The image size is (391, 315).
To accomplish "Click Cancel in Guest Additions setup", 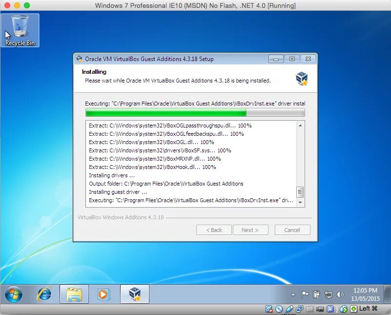I will point(292,230).
